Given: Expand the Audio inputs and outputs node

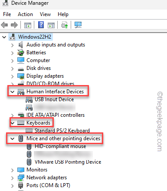Looking at the screenshot, I should coord(13,45).
